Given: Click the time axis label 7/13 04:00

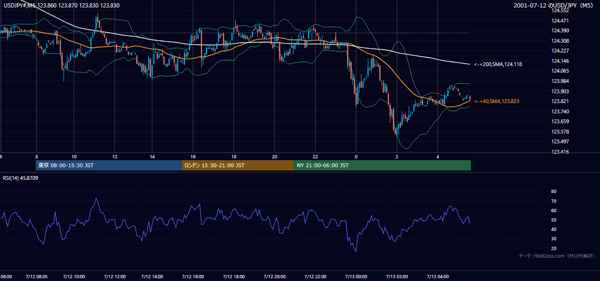Looking at the screenshot, I should coord(438,276).
